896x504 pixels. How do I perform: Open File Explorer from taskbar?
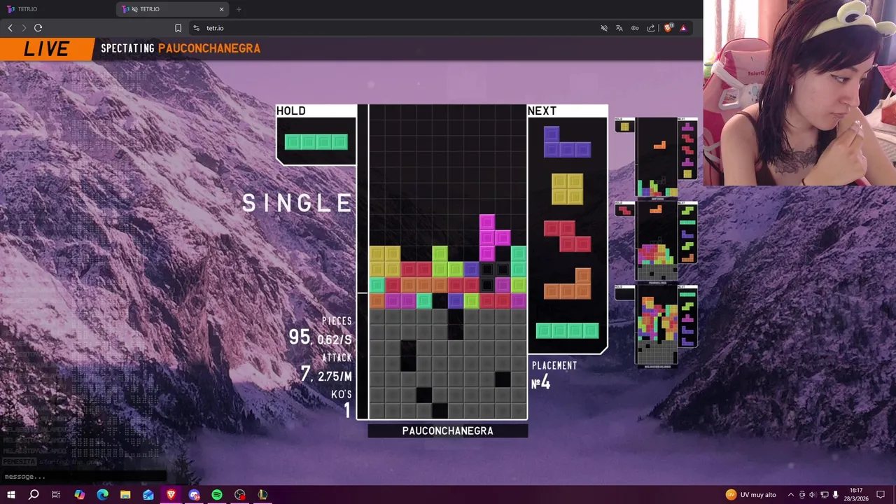tap(125, 495)
